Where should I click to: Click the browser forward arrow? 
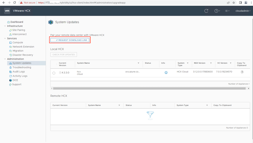[9, 3]
